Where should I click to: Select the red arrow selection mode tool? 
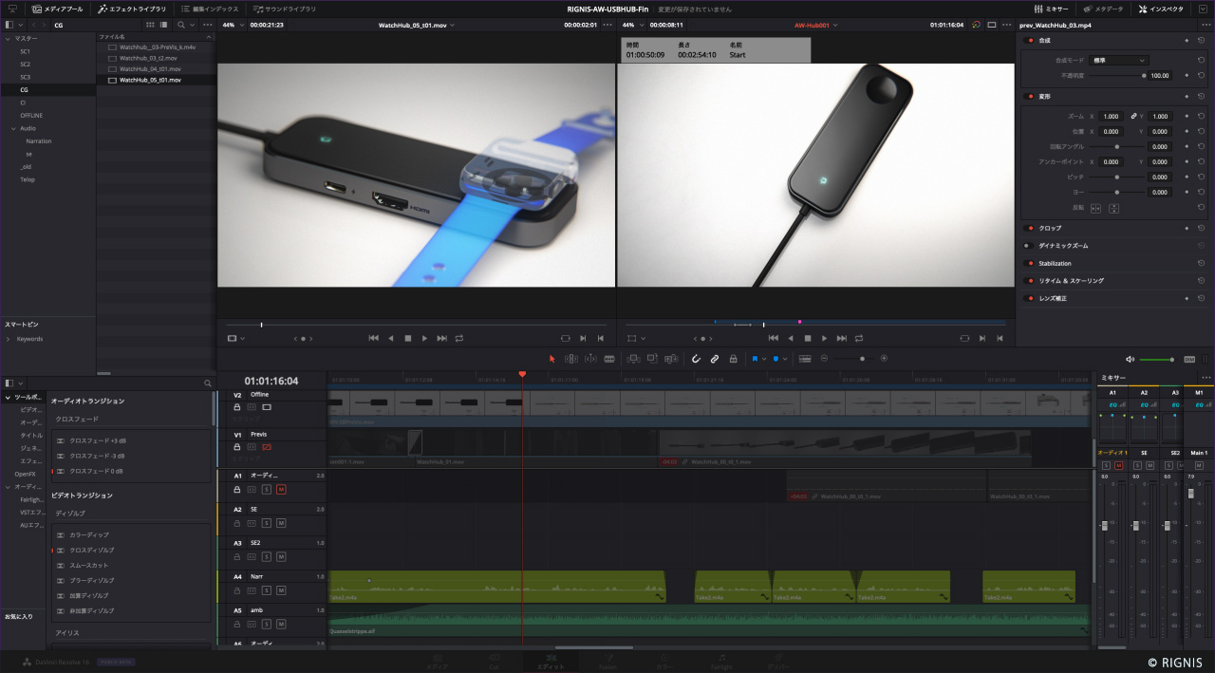click(x=552, y=359)
